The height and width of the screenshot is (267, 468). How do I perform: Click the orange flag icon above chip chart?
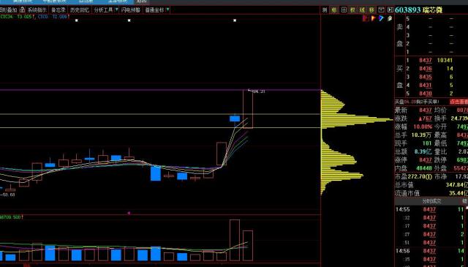374,18
